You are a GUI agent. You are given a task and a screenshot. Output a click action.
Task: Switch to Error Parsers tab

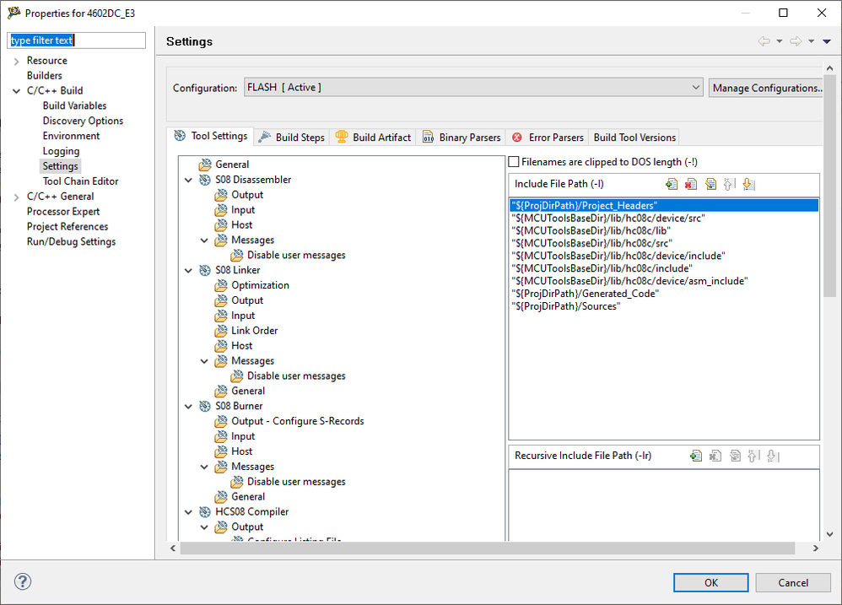pyautogui.click(x=548, y=138)
